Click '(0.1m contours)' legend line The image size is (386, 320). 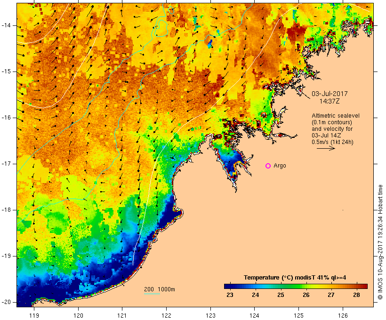tap(332, 122)
